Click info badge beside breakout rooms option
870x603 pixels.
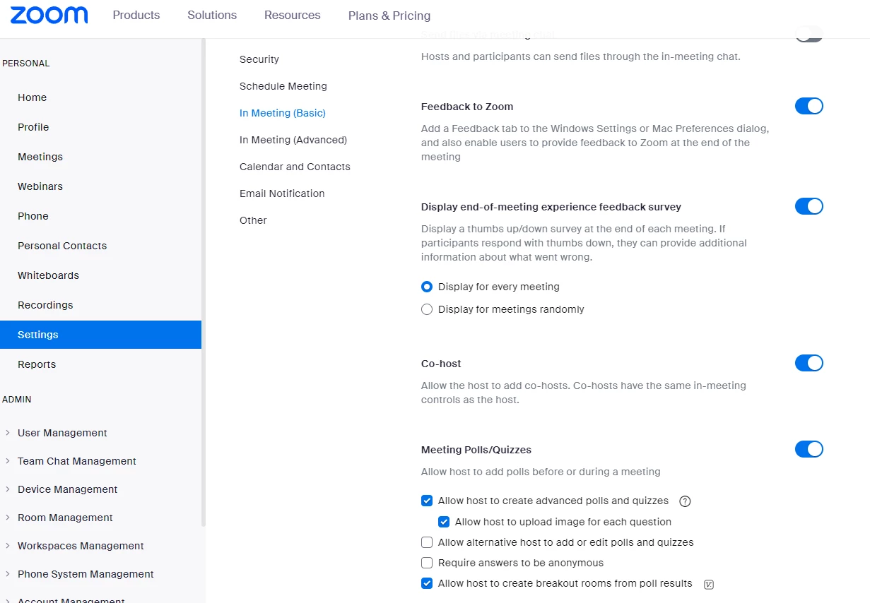(709, 584)
